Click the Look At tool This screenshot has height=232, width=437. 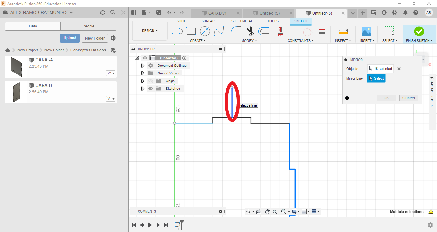pos(259,212)
